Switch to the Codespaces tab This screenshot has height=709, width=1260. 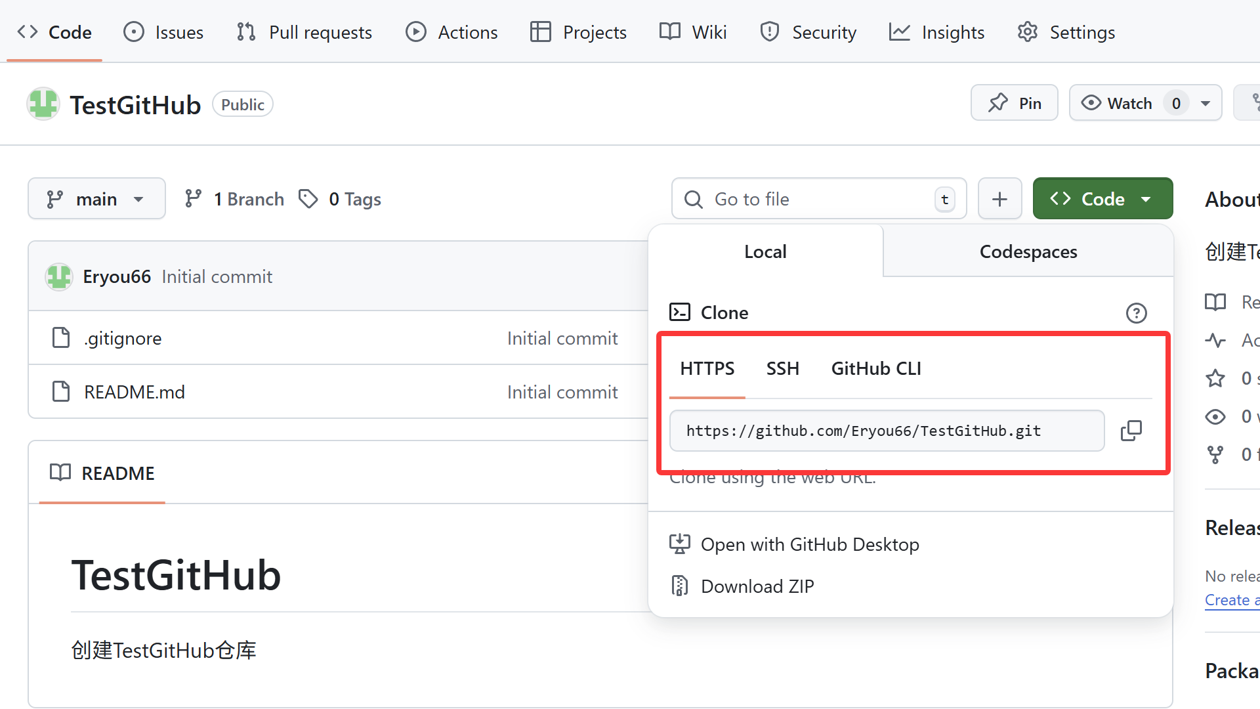coord(1028,251)
